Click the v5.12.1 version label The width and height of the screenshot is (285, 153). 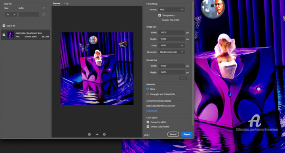147,135
